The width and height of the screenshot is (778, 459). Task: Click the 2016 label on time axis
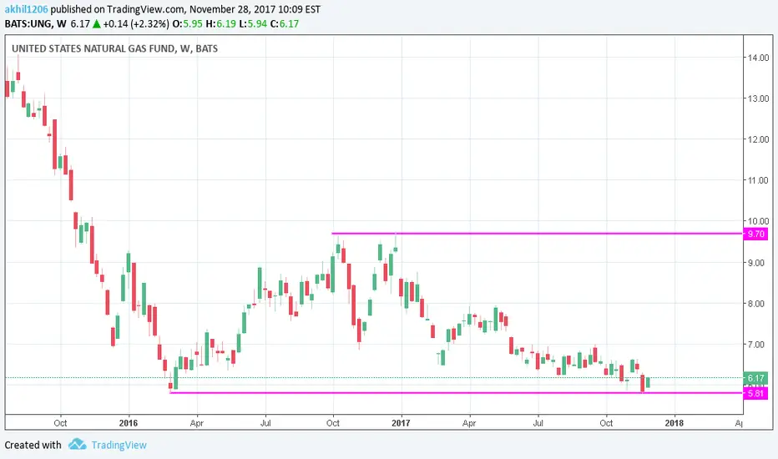tap(129, 423)
